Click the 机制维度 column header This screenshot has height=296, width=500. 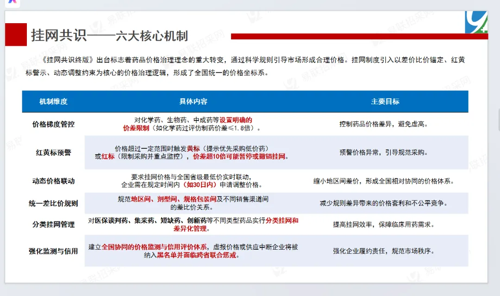coord(53,101)
